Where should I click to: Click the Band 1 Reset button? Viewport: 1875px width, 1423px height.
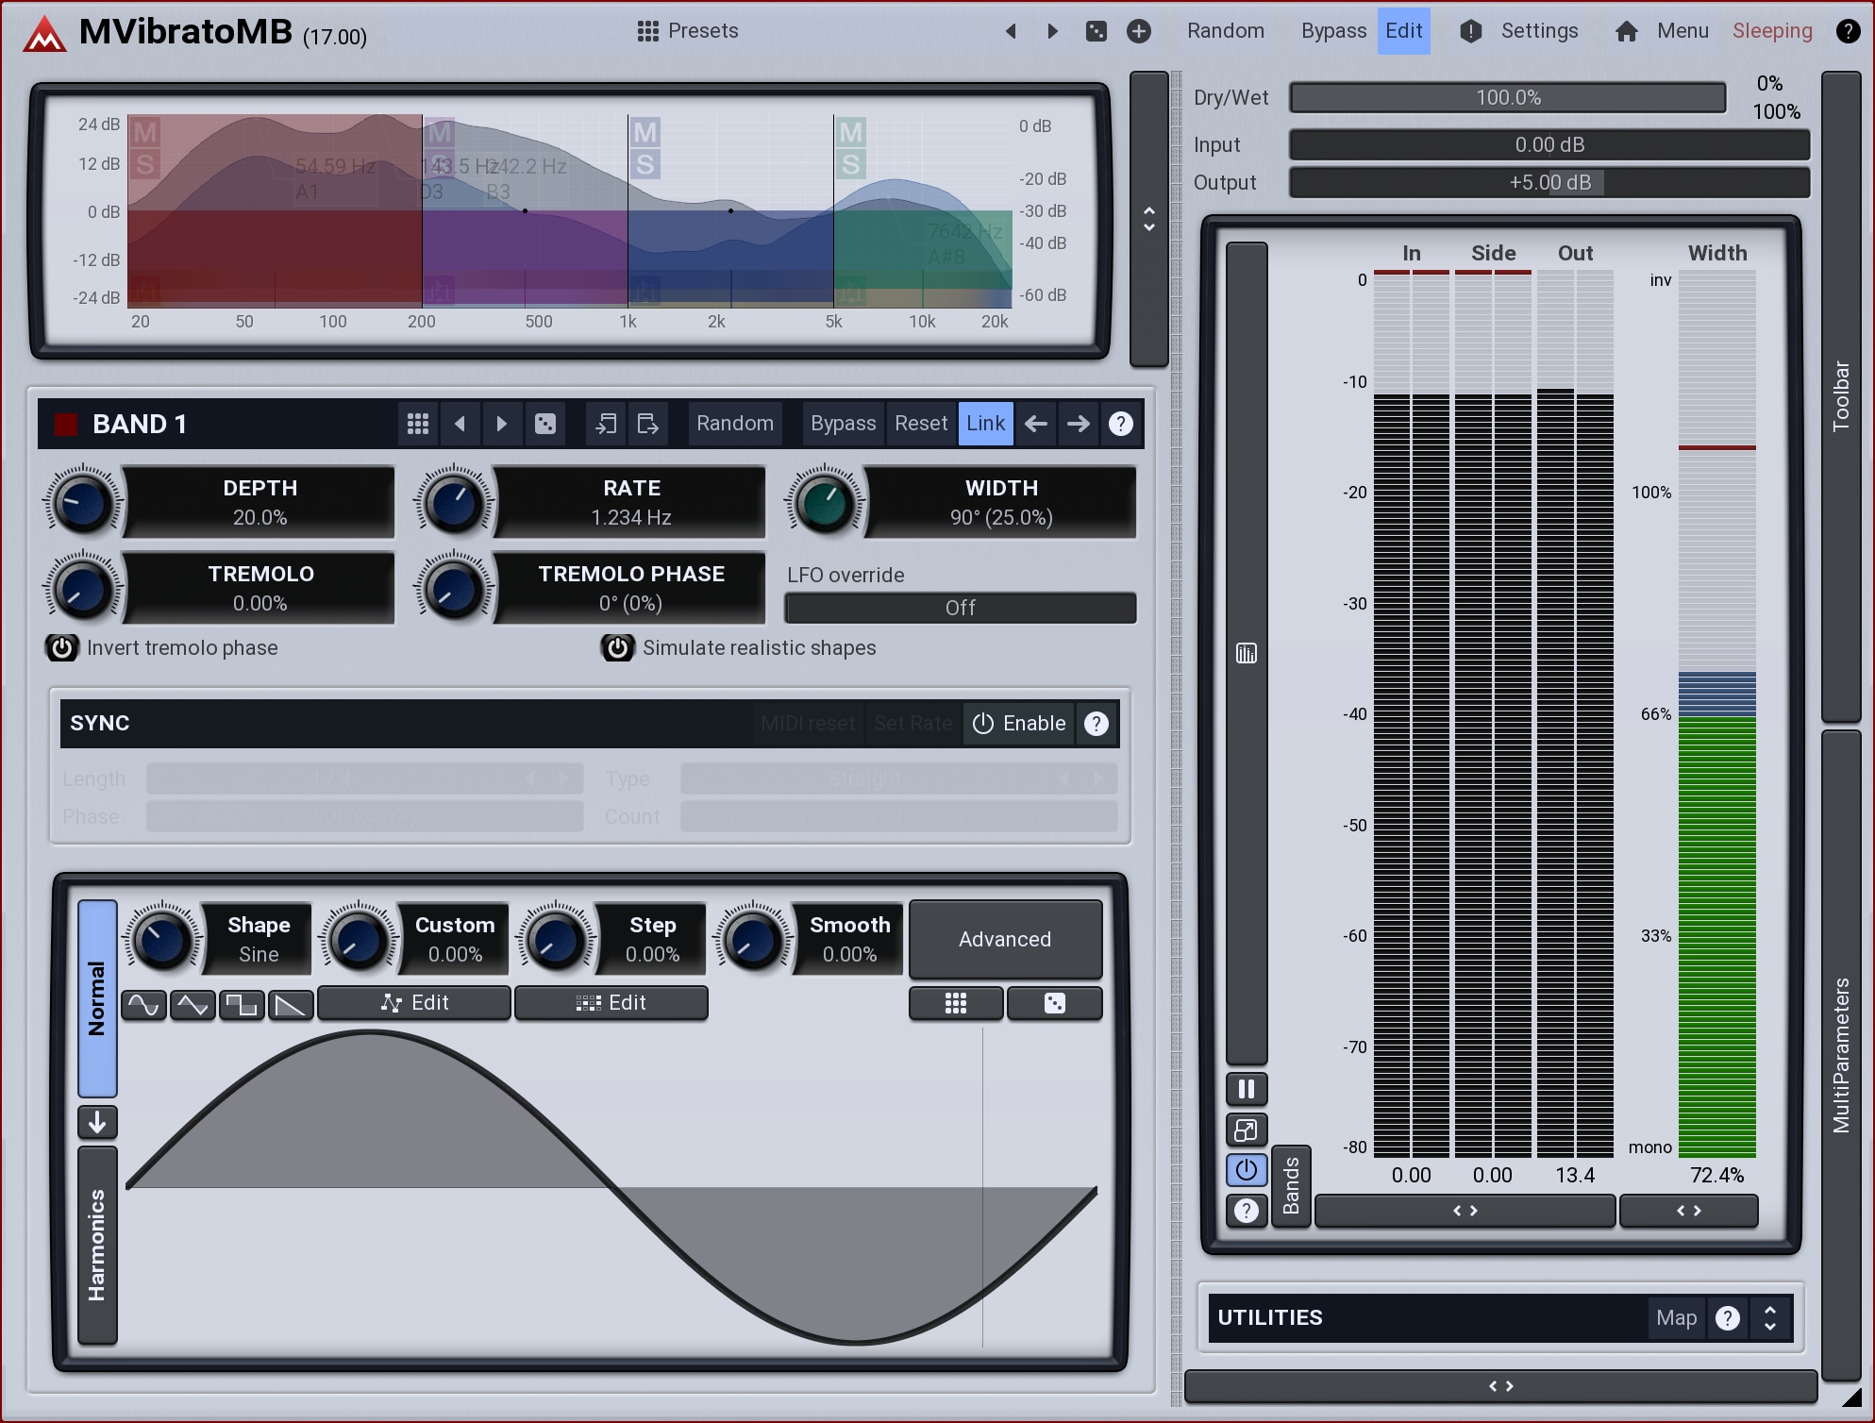point(920,424)
